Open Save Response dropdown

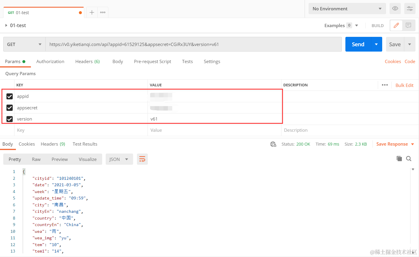(x=395, y=144)
